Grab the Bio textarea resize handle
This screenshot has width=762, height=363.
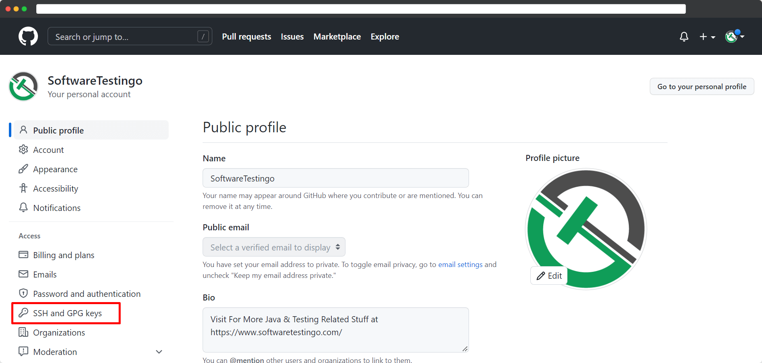point(465,349)
